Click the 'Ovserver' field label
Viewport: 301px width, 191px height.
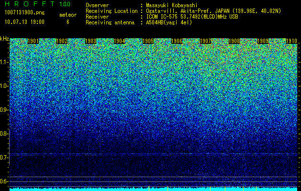click(x=97, y=5)
